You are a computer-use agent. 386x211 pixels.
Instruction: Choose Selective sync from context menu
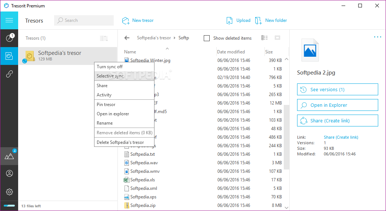tap(124, 76)
